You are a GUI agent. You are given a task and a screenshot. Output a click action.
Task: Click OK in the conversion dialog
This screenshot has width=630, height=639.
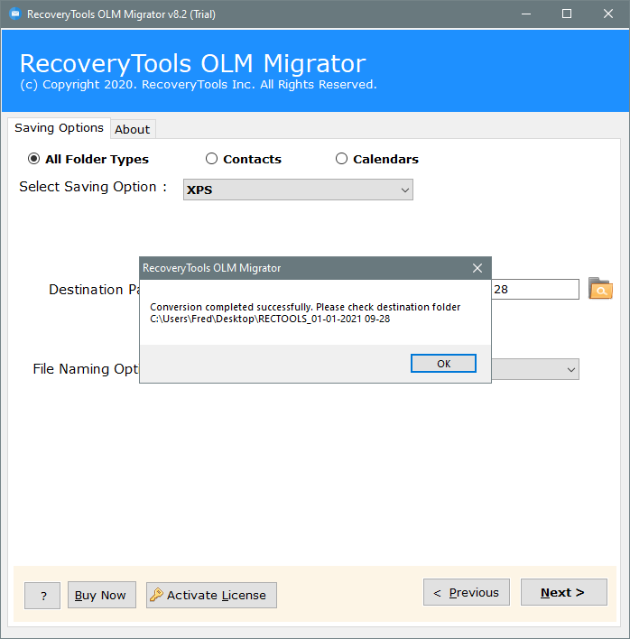443,363
